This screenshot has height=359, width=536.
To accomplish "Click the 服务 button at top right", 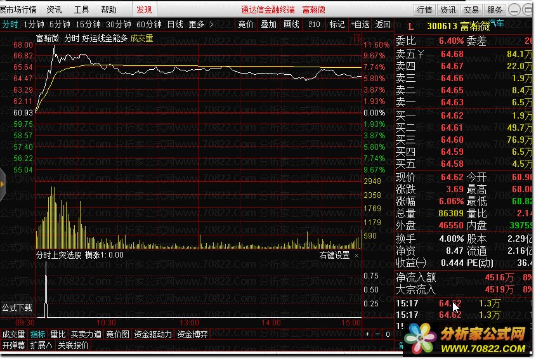I will tap(495, 10).
